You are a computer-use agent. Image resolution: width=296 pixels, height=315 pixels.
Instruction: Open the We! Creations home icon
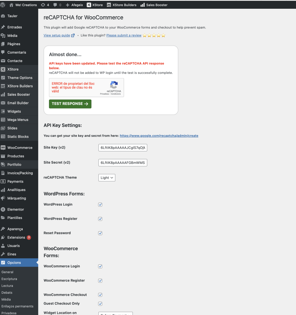(x=11, y=5)
